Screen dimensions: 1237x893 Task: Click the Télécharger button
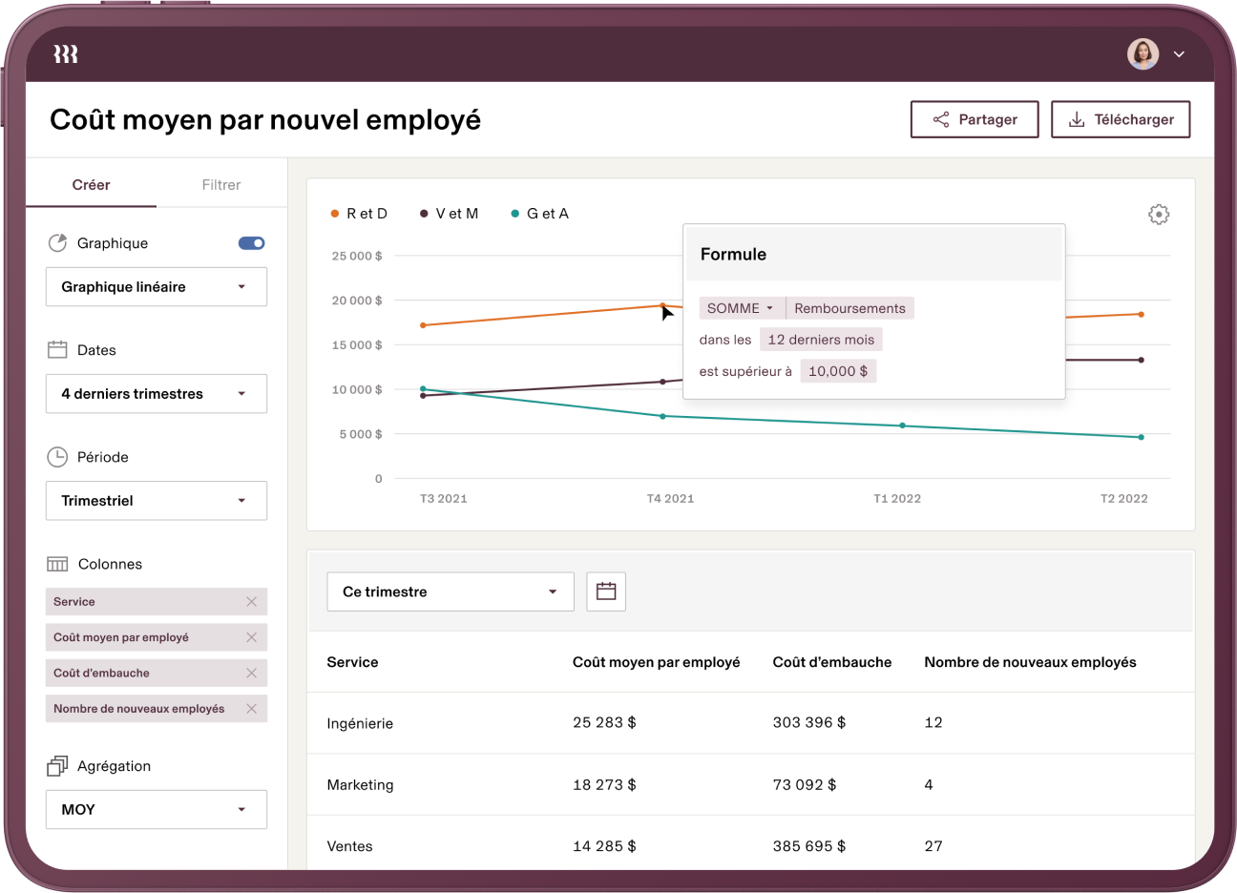1121,119
